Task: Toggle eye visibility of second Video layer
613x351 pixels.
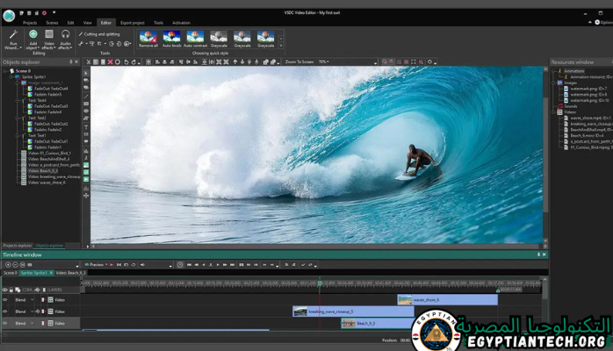Action: point(5,312)
